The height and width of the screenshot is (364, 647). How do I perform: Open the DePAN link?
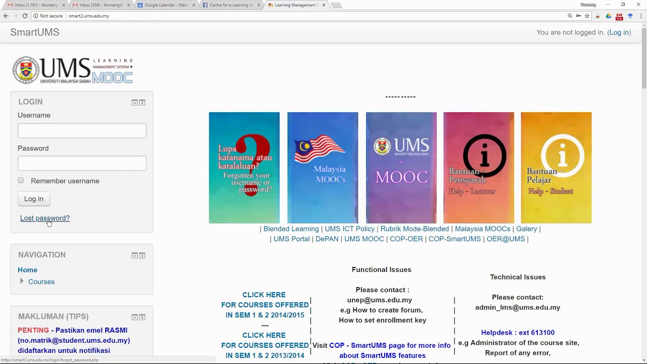click(327, 239)
